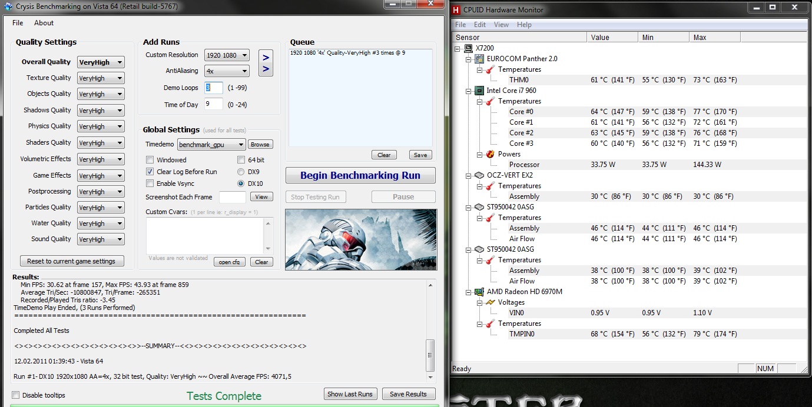
Task: Click the Temperatures thermometer icon under AMD Radeon
Action: [490, 323]
